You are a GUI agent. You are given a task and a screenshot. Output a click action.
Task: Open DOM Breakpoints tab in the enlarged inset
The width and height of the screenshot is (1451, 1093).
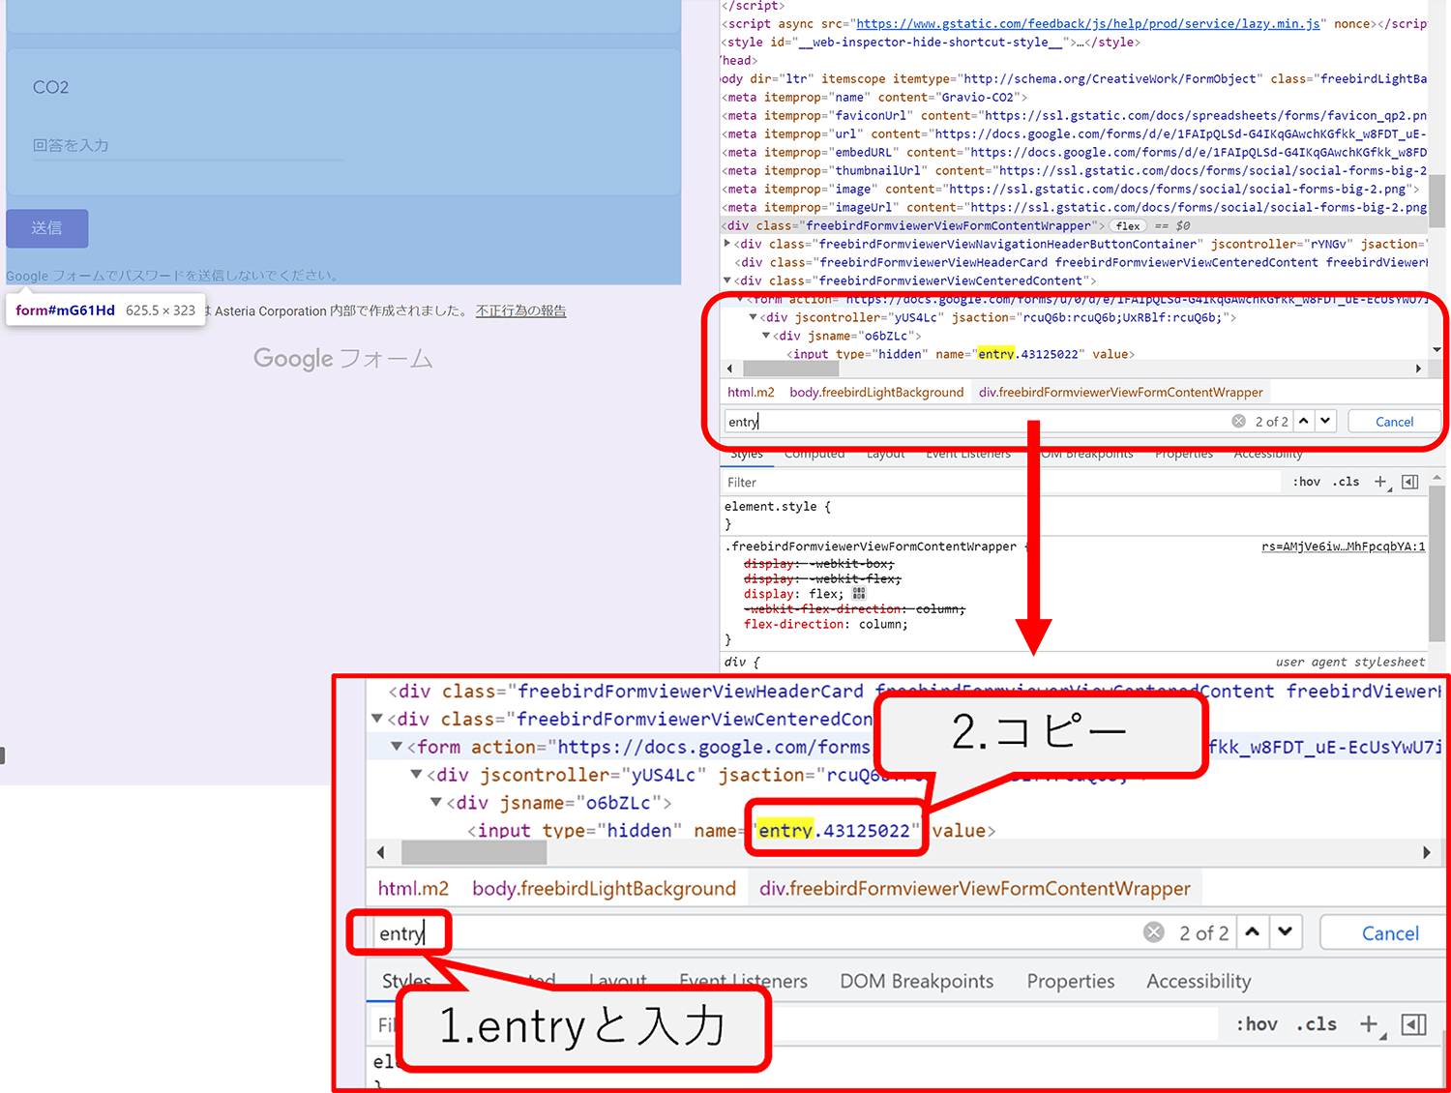pos(916,981)
